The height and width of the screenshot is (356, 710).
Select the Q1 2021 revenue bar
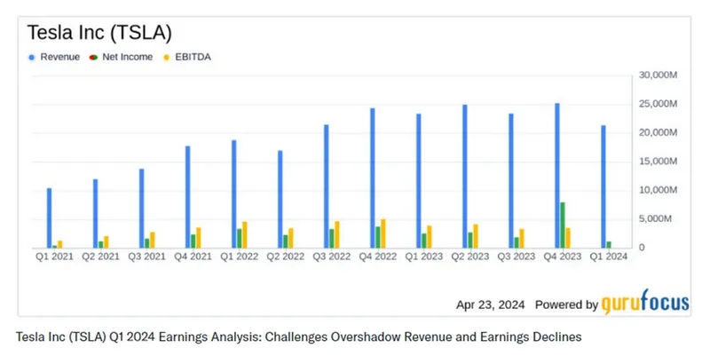50,218
